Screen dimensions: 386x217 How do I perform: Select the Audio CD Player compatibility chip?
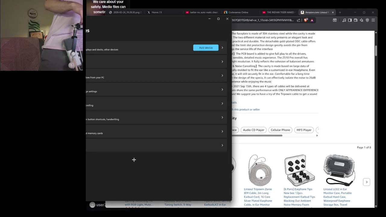[254, 130]
